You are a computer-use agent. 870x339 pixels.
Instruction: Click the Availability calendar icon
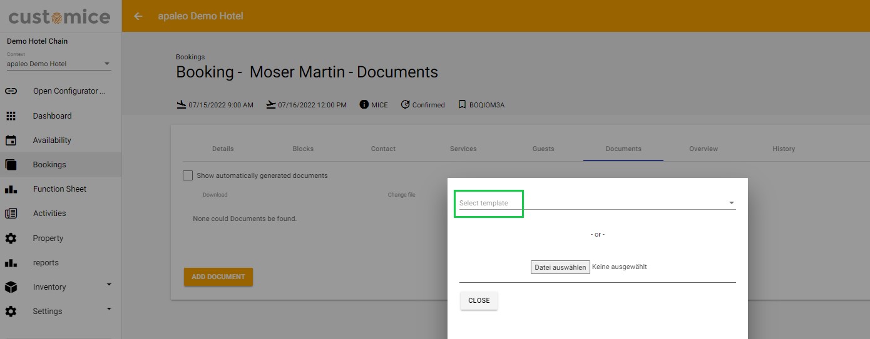coord(11,140)
